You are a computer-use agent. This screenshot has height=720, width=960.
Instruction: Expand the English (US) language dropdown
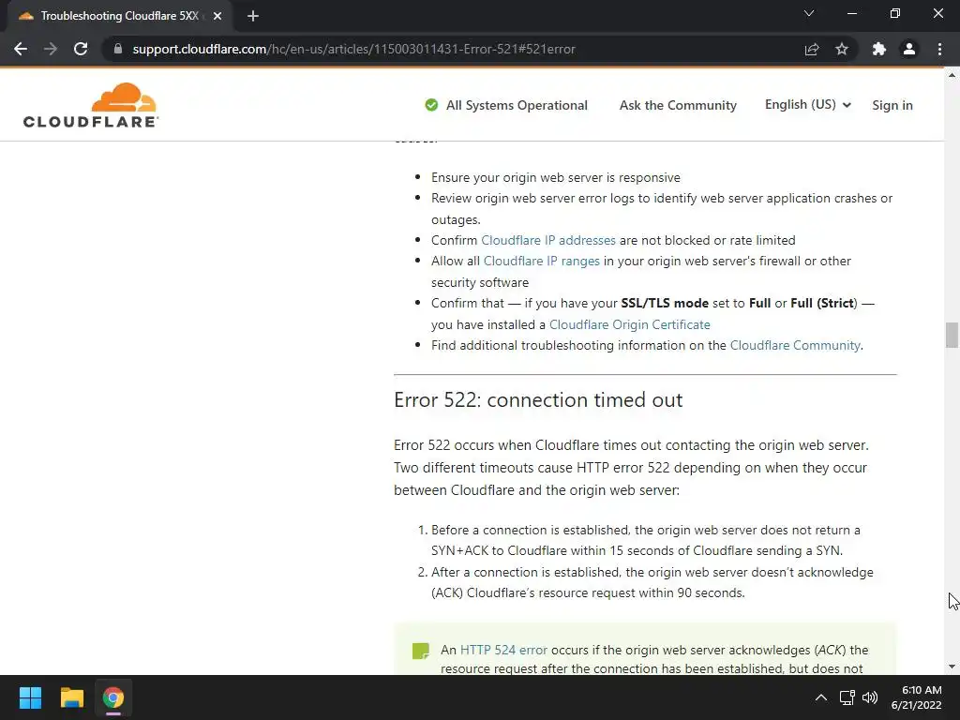[x=807, y=105]
